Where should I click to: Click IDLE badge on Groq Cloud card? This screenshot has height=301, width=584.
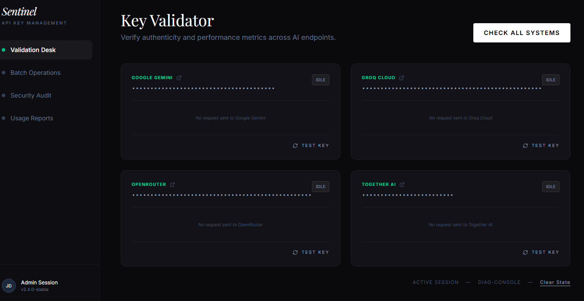pos(551,80)
